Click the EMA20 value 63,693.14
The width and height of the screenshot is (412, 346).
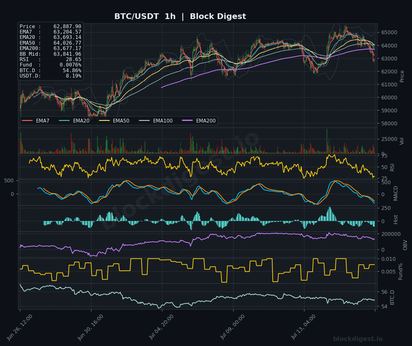pyautogui.click(x=67, y=37)
